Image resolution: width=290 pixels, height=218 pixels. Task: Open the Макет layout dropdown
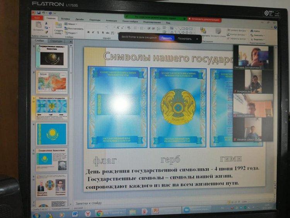71,24
